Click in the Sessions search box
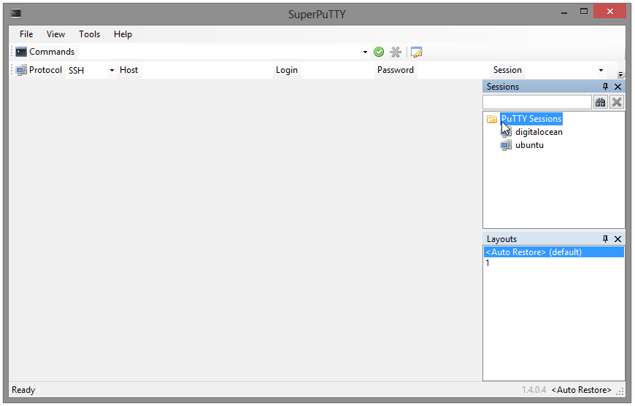Screen dimensions: 635x406 pyautogui.click(x=537, y=102)
